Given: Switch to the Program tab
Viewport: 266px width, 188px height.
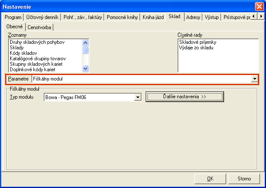Looking at the screenshot, I should click(x=13, y=17).
